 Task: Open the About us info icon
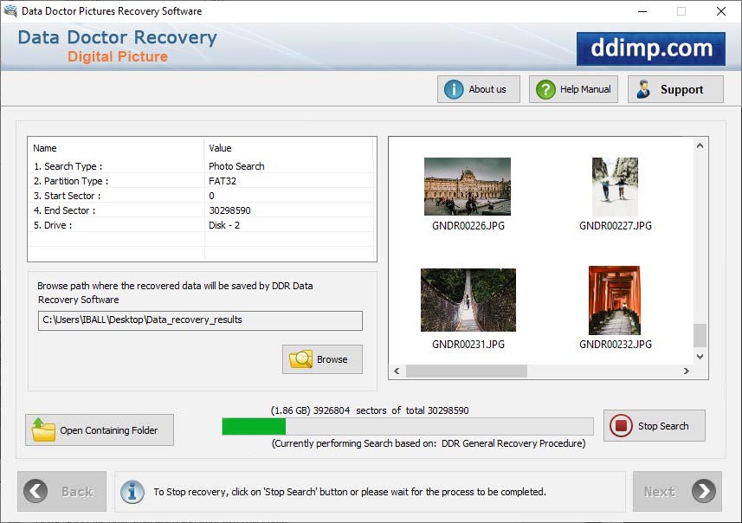tap(455, 88)
